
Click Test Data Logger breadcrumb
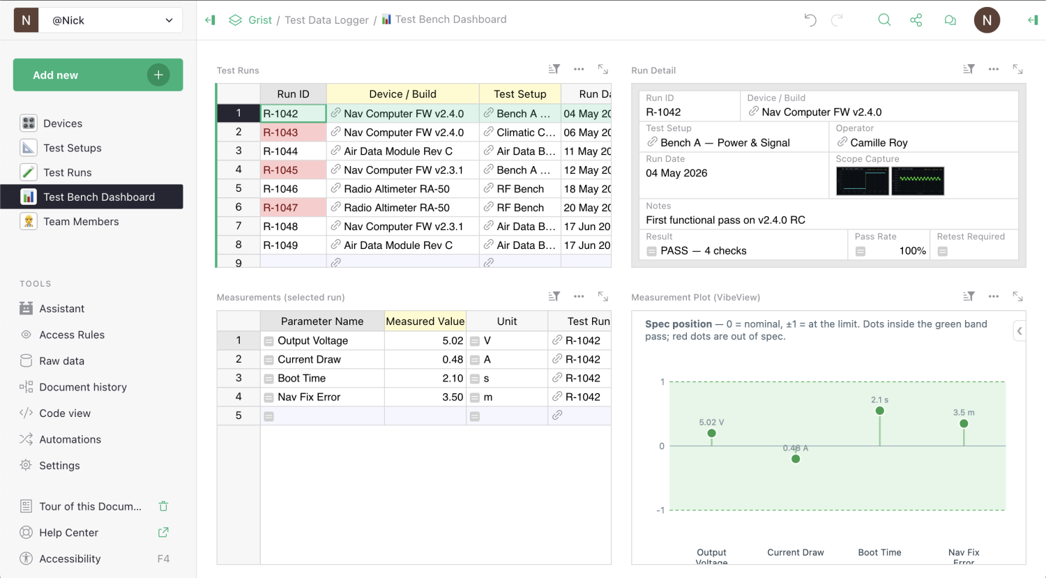pos(326,20)
